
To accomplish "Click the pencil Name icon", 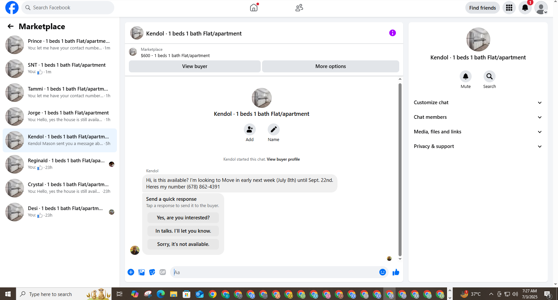I will (x=274, y=129).
